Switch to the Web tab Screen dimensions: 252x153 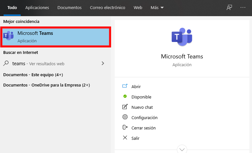pyautogui.click(x=138, y=8)
